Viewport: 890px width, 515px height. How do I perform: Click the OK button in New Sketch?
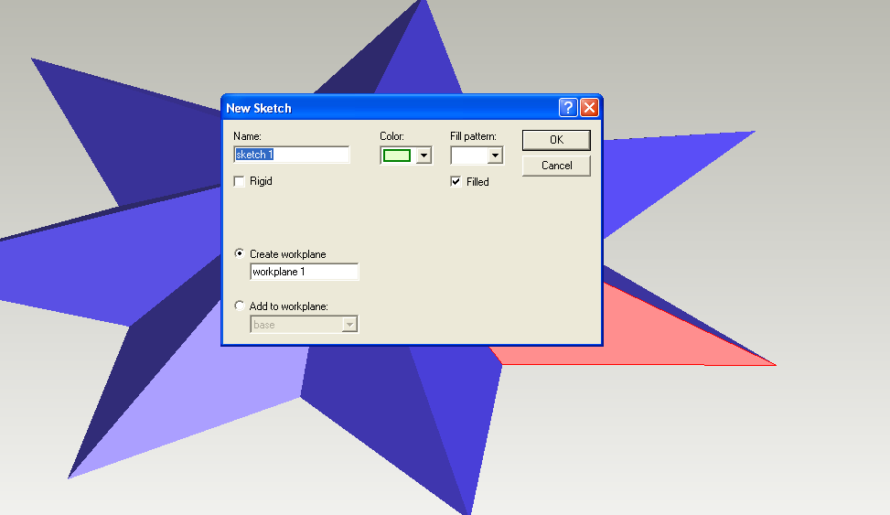pos(556,140)
